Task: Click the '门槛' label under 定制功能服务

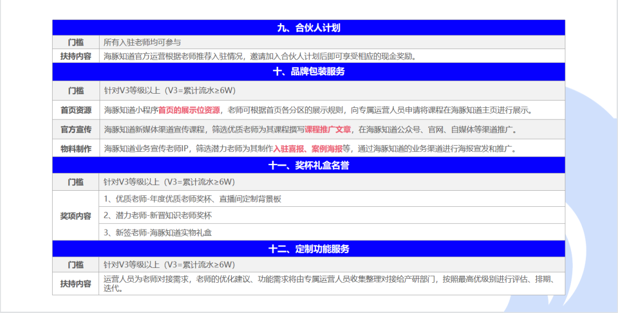Action: [76, 264]
